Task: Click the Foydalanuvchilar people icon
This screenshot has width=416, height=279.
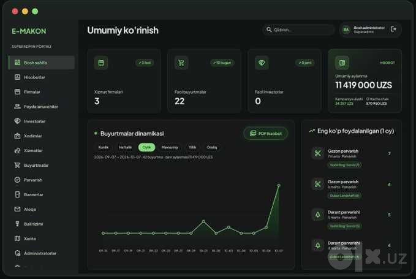Action: 17,107
